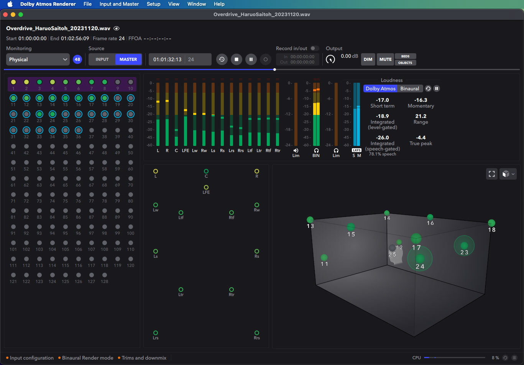Open the Help menu

[x=219, y=4]
